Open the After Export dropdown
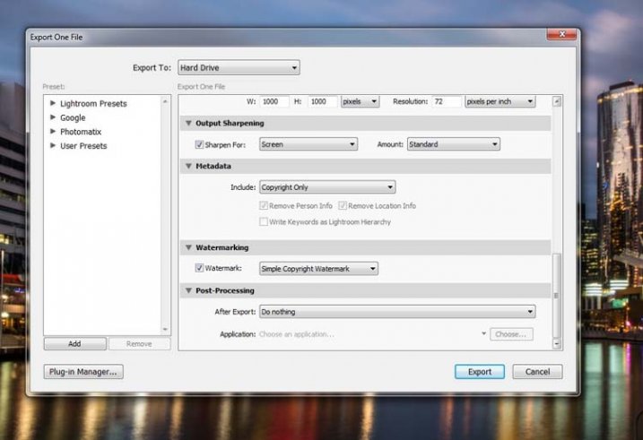Viewport: 643px width, 440px height. (396, 312)
